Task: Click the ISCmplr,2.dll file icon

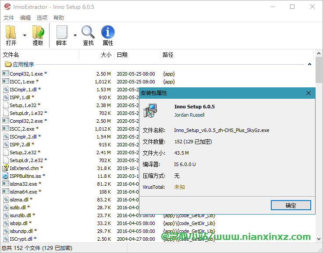Action: [x=6, y=137]
